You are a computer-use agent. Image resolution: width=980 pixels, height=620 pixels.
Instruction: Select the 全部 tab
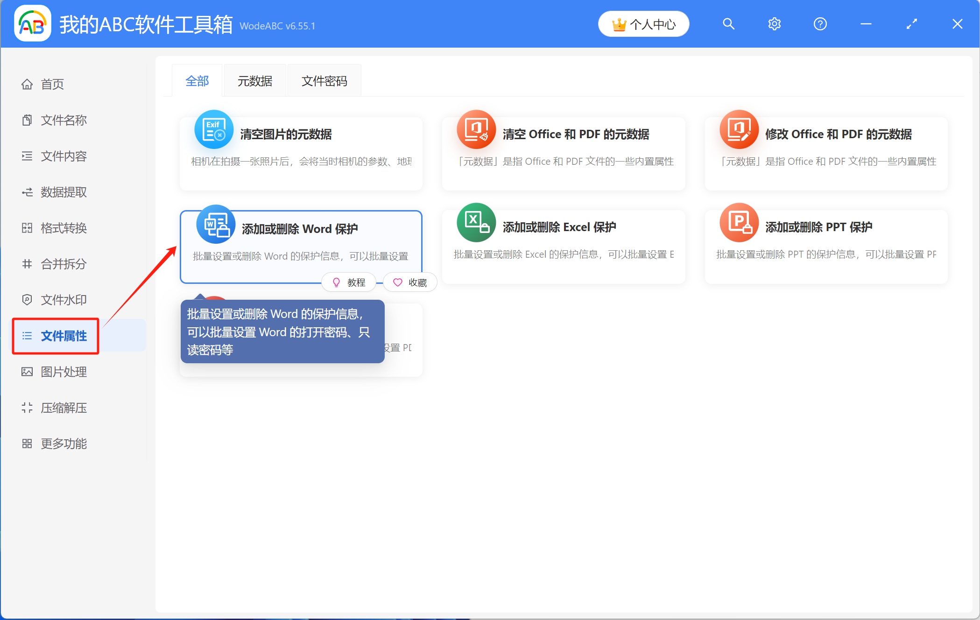197,80
